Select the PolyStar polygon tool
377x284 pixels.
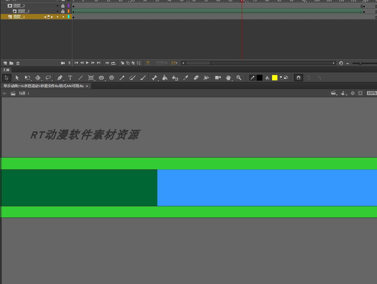coord(112,78)
